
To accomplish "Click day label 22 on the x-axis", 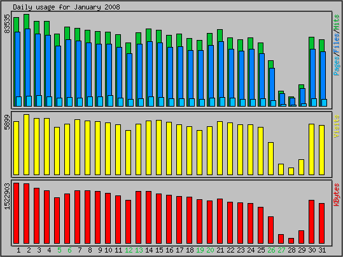I will click(x=230, y=250).
